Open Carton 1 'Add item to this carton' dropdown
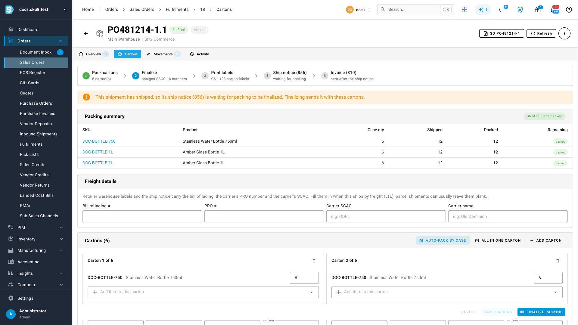The width and height of the screenshot is (578, 325). point(203,292)
